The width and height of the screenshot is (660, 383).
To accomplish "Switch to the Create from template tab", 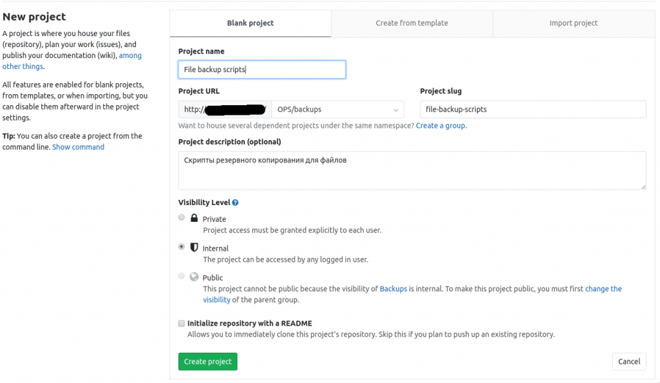I will coord(412,23).
